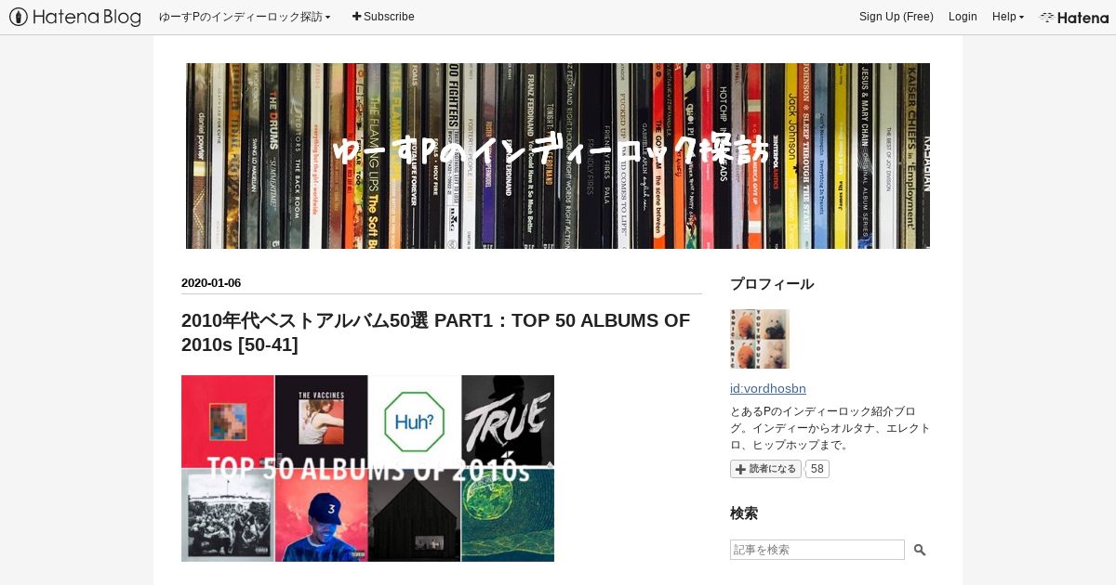The height and width of the screenshot is (585, 1116).
Task: Focus the 記事を検索 search field
Action: tap(817, 550)
